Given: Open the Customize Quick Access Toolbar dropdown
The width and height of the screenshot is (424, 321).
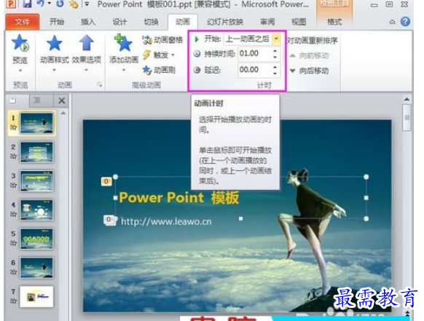Looking at the screenshot, I should coord(87,4).
